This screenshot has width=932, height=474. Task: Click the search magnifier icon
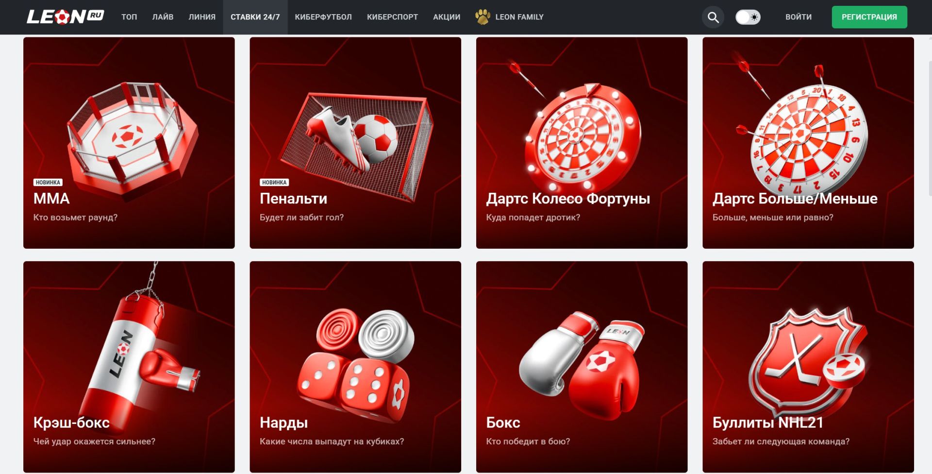point(713,17)
